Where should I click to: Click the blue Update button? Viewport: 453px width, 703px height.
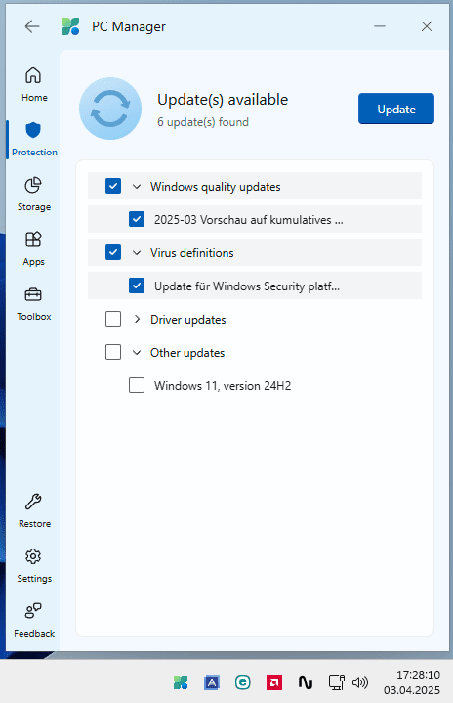[396, 109]
